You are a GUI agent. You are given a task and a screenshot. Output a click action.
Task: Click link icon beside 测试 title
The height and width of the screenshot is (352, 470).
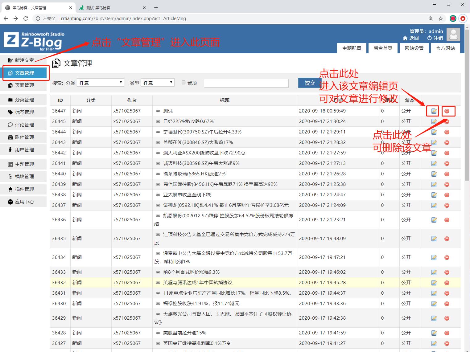[x=158, y=111]
